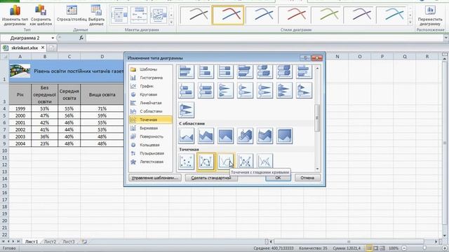This screenshot has height=252, width=449.
Task: Choose the last area chart icon
Action: coord(284,136)
